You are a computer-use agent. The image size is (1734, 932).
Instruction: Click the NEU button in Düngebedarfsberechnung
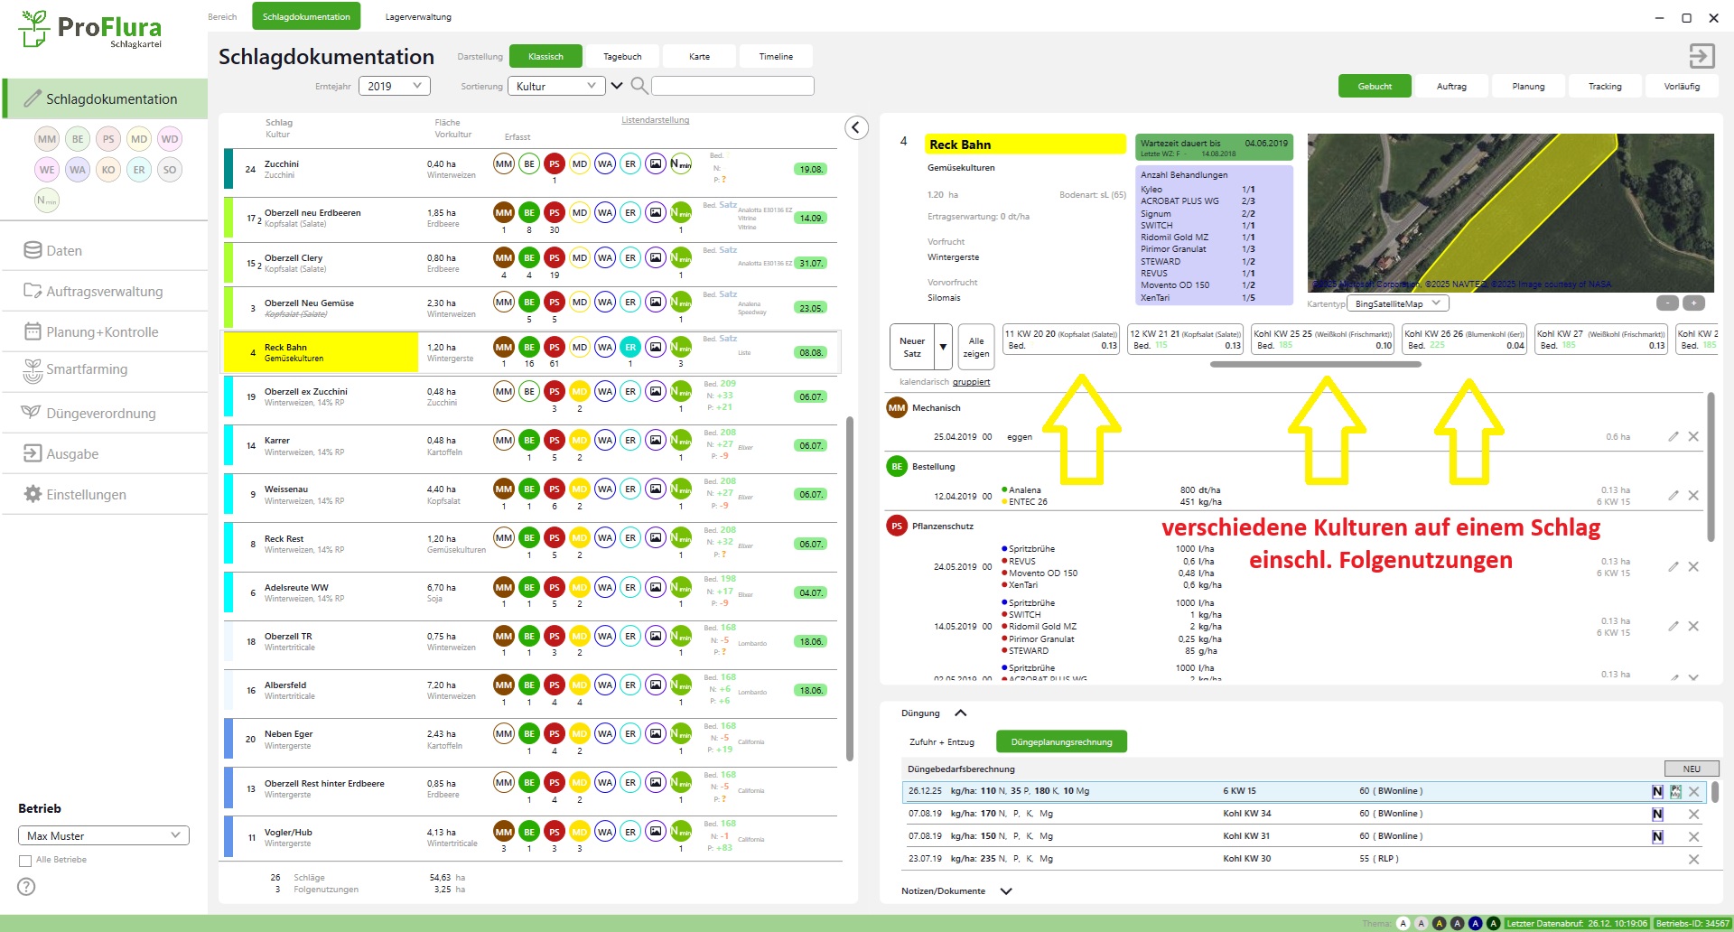[1691, 769]
